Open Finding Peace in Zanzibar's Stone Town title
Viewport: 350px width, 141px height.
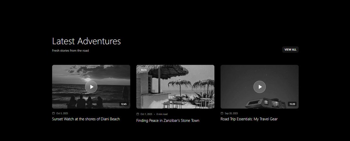tap(168, 120)
